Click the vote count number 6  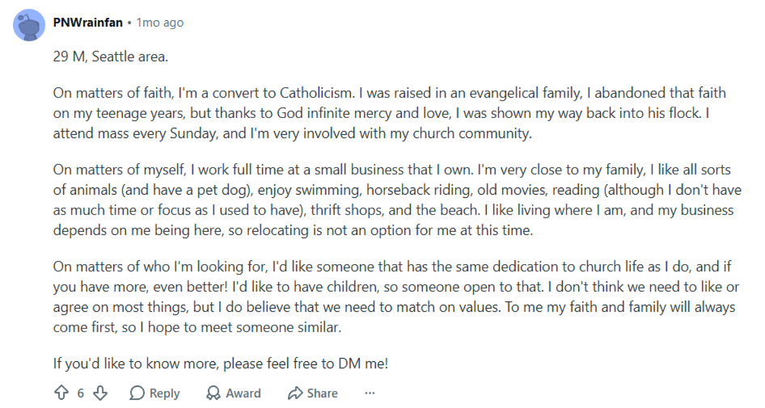click(81, 393)
